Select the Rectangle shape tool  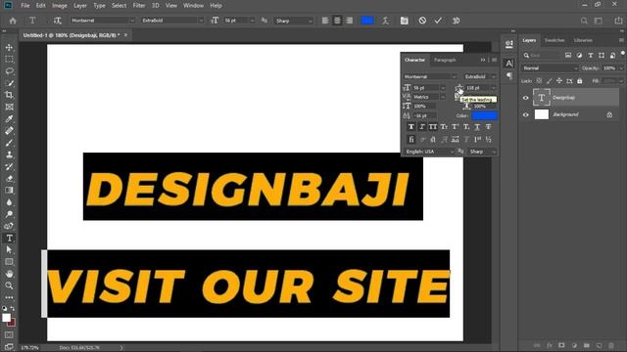(x=9, y=262)
